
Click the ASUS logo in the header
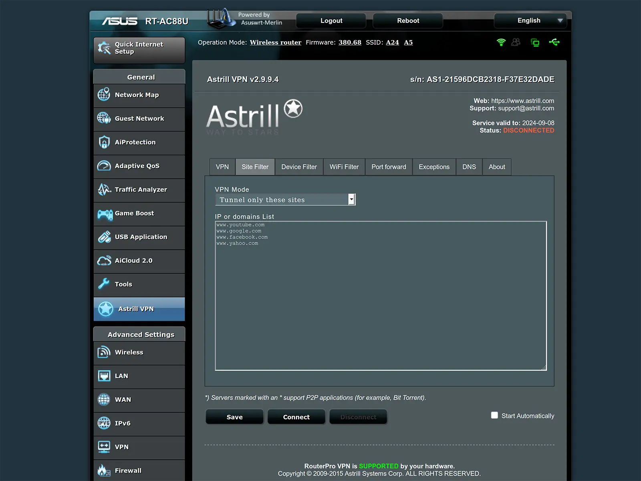coord(119,21)
